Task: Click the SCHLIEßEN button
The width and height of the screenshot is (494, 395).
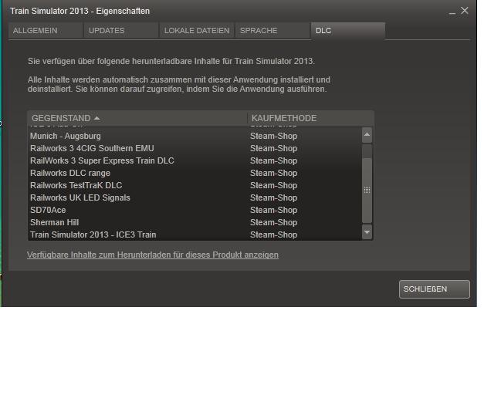Action: 434,289
